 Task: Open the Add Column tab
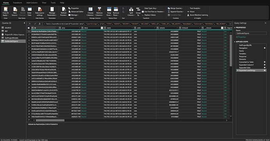click(x=32, y=3)
